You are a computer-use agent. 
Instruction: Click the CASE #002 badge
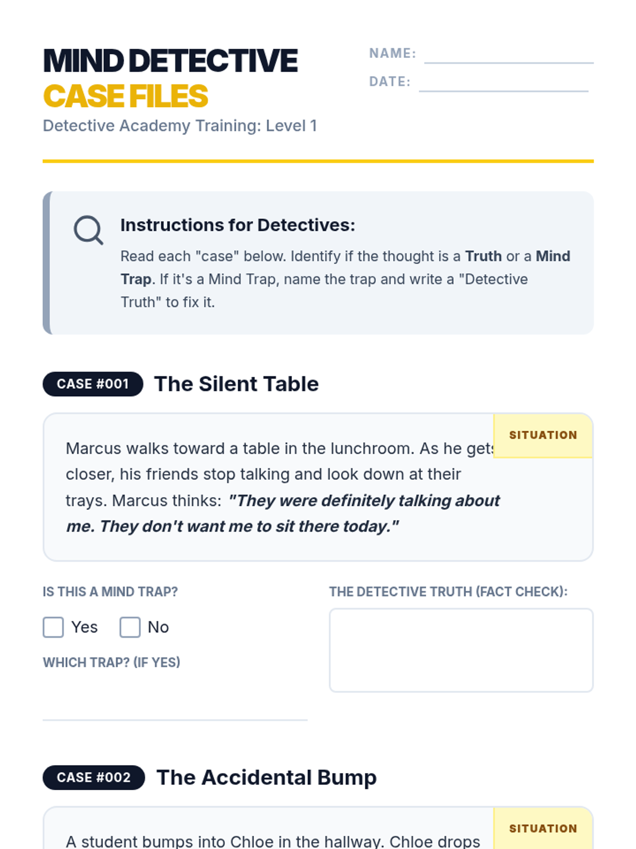[94, 778]
